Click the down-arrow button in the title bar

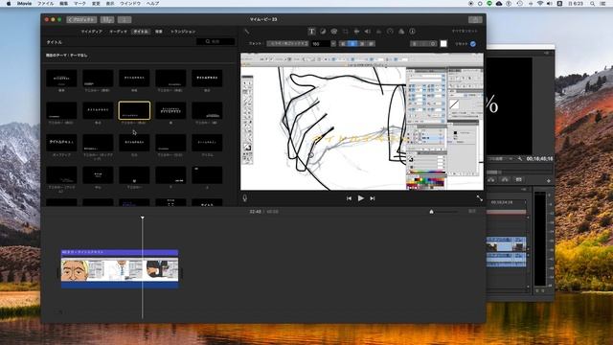click(x=125, y=19)
